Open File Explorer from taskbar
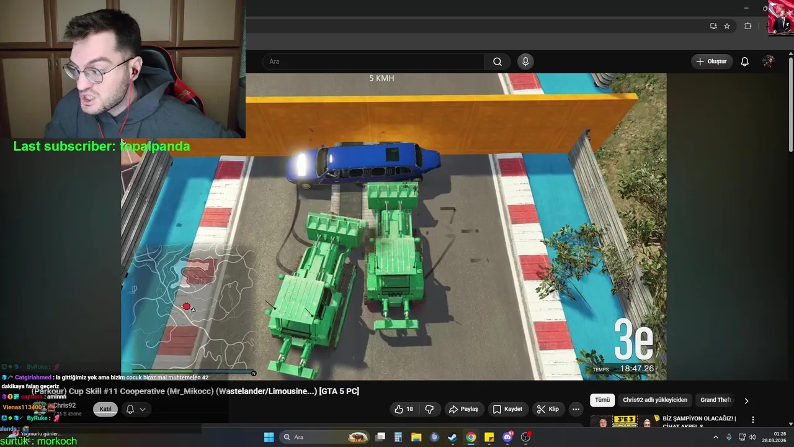794x447 pixels. [x=416, y=437]
